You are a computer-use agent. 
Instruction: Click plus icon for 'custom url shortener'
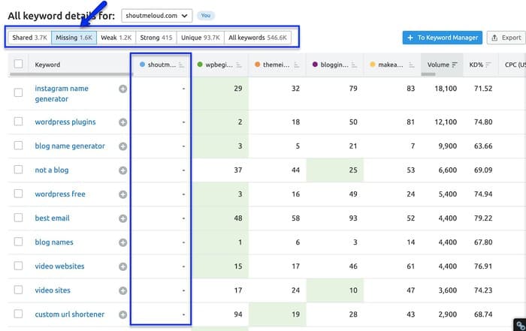pos(122,314)
